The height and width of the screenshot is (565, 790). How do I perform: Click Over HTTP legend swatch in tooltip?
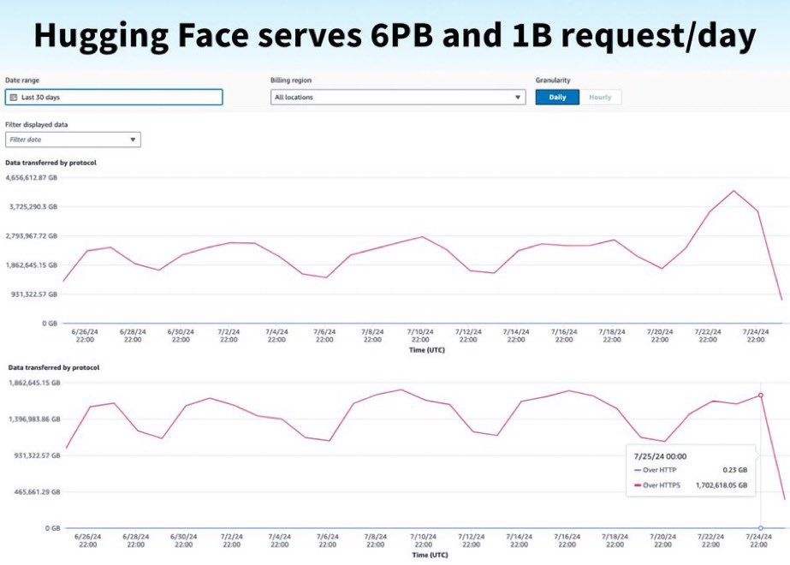pyautogui.click(x=638, y=470)
